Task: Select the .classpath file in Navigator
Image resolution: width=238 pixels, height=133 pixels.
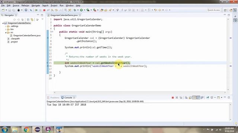Action: (15, 39)
